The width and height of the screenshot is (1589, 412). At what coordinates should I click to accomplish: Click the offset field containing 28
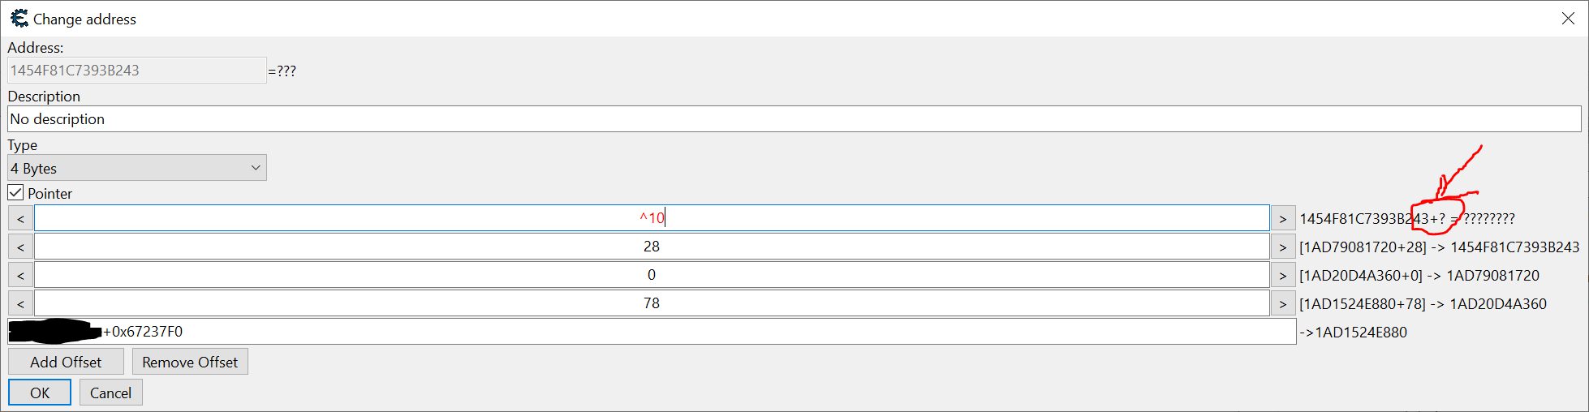point(651,247)
